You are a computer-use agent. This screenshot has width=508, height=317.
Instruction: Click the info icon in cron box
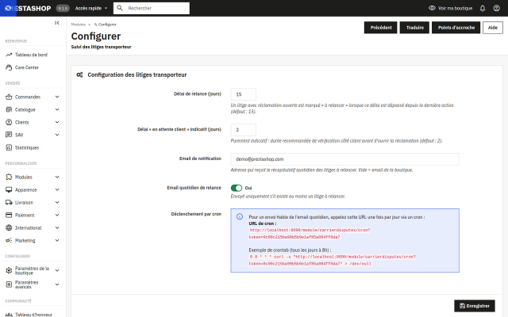tap(240, 216)
